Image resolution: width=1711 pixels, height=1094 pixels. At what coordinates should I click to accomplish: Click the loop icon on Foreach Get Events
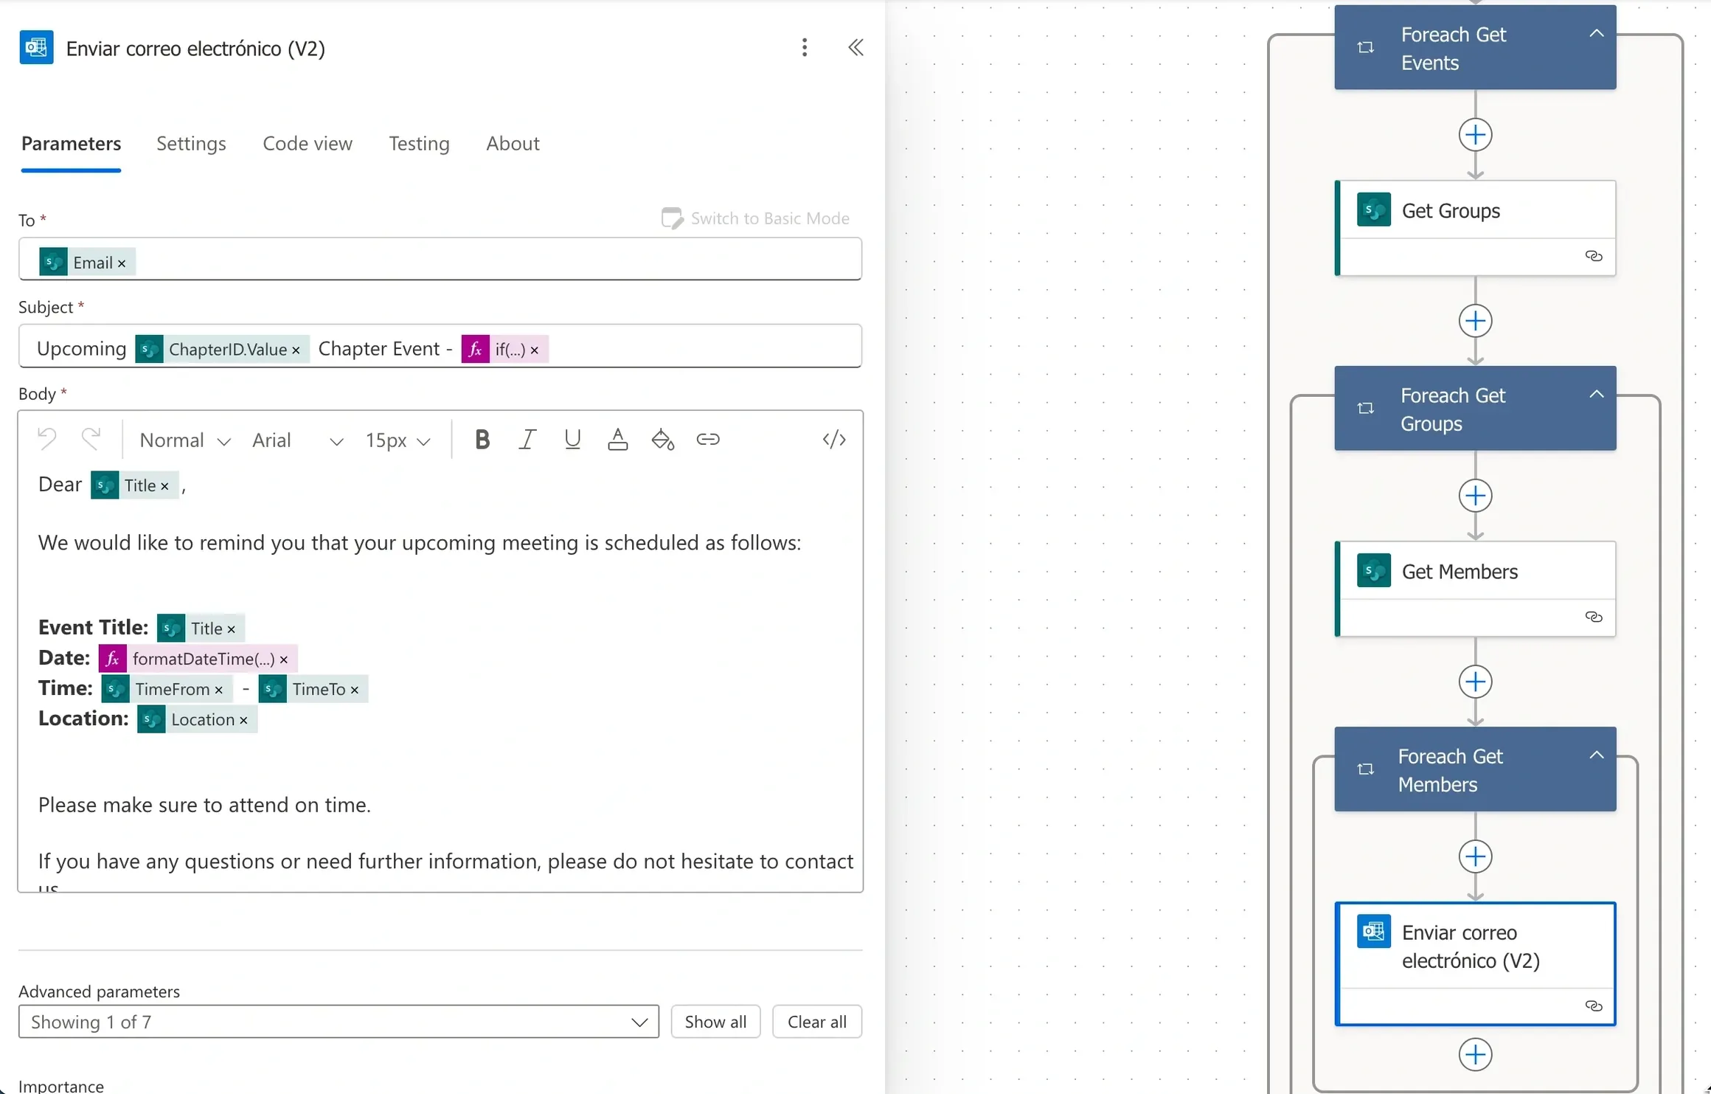pos(1366,48)
